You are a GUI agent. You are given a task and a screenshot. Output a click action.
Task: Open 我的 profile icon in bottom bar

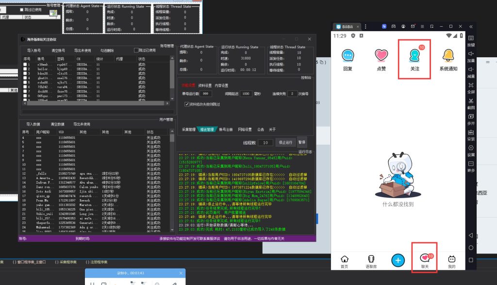452,261
